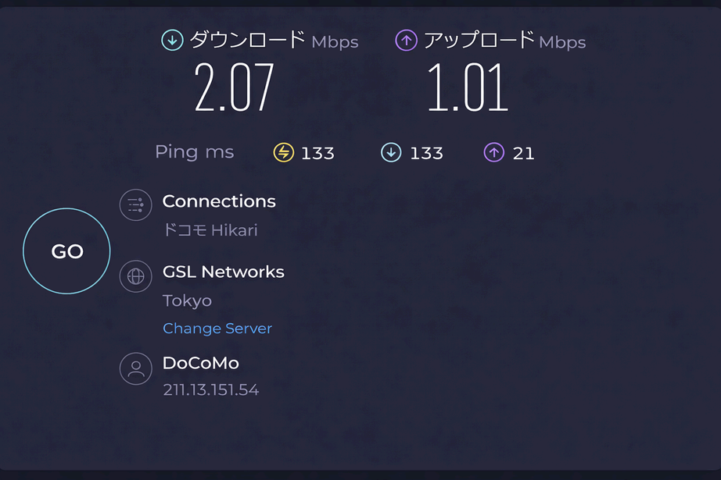The height and width of the screenshot is (480, 721).
Task: Click the Tokyo server location text
Action: (187, 300)
